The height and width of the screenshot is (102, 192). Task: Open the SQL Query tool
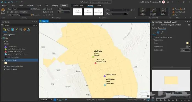tap(35, 9)
